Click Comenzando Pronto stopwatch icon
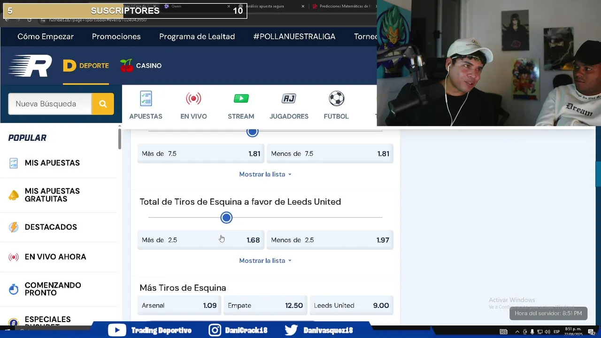The image size is (601, 338). pos(14,289)
